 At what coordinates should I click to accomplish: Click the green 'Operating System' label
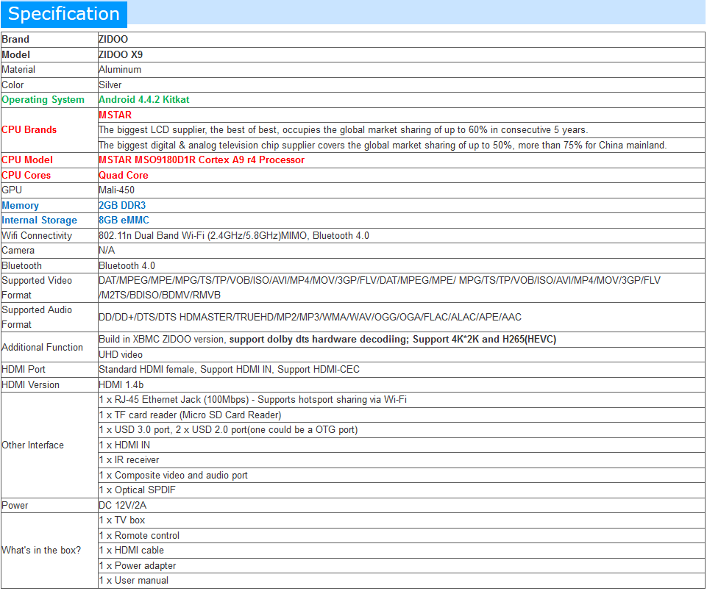(x=43, y=99)
